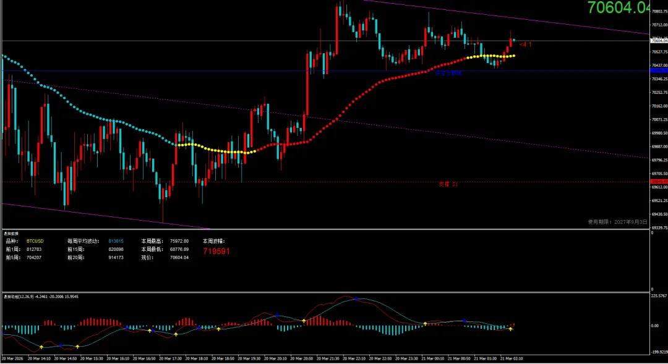This screenshot has height=364, width=668.
Task: Click the 914173 value
Action: (116, 258)
